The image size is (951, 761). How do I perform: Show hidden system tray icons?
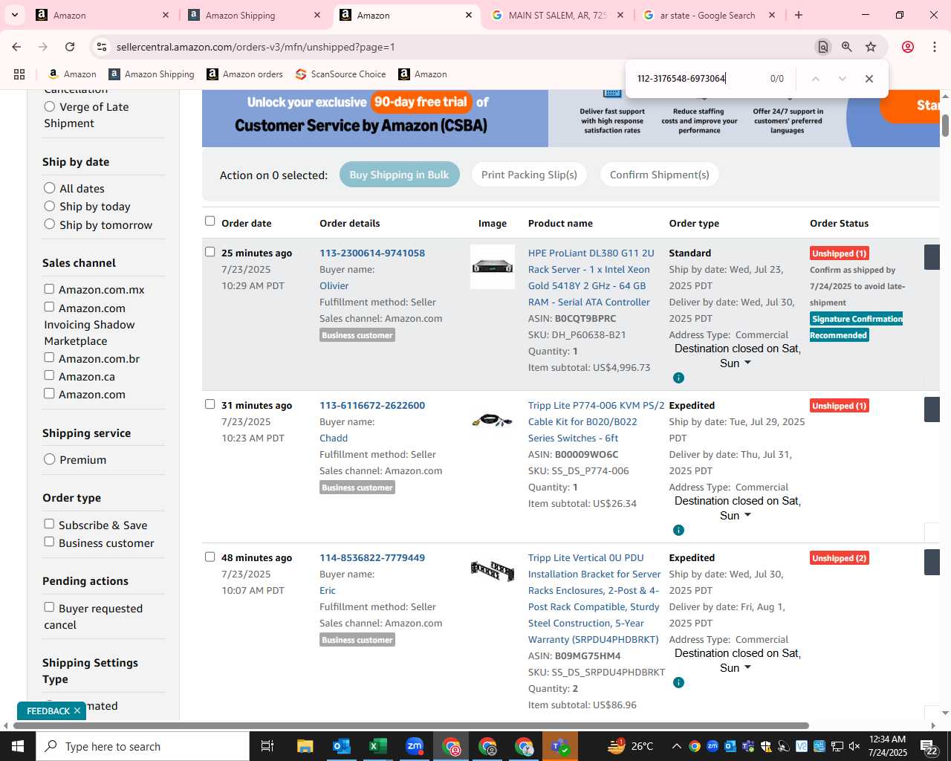pyautogui.click(x=676, y=746)
